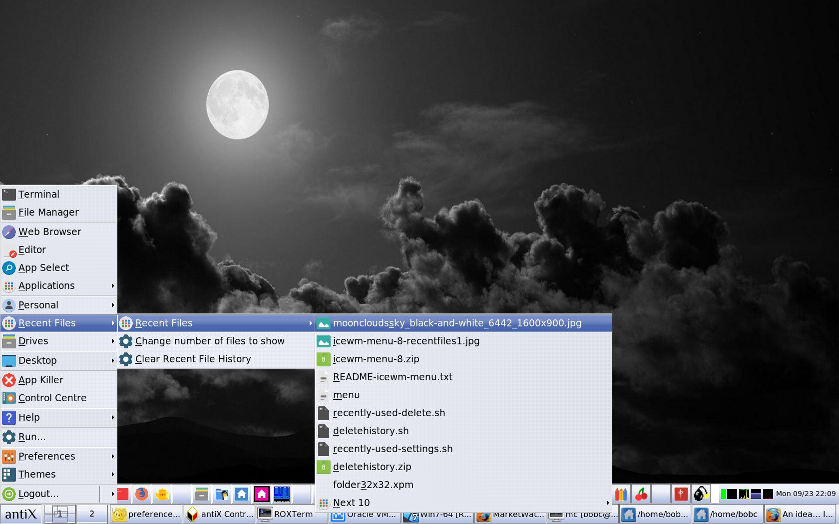Switch to workspace 2
839x524 pixels.
[x=92, y=514]
